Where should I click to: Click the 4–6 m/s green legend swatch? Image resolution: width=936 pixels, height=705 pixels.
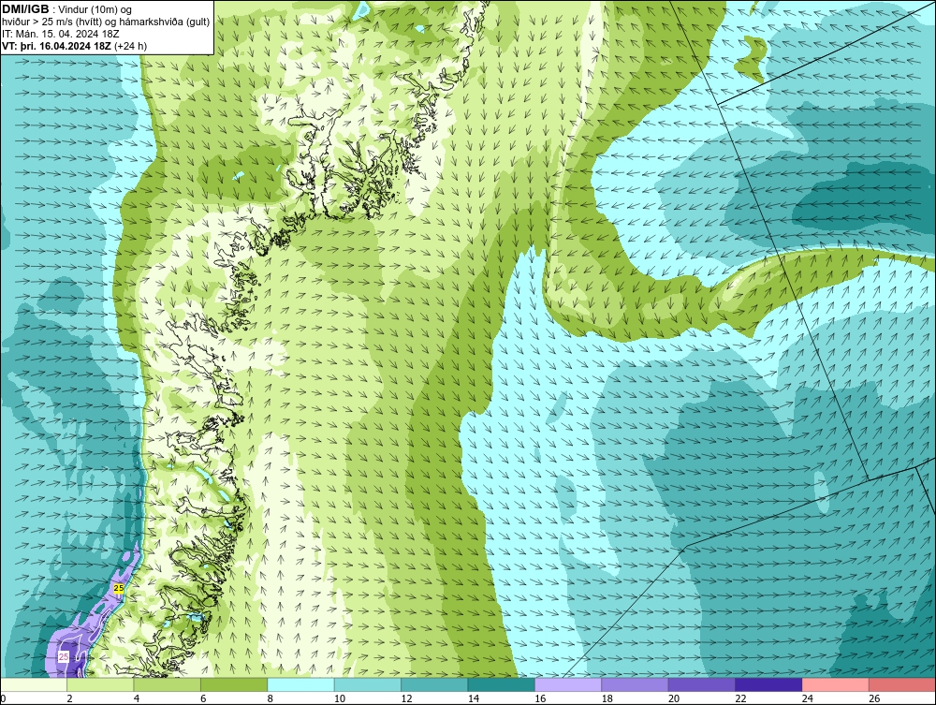168,684
